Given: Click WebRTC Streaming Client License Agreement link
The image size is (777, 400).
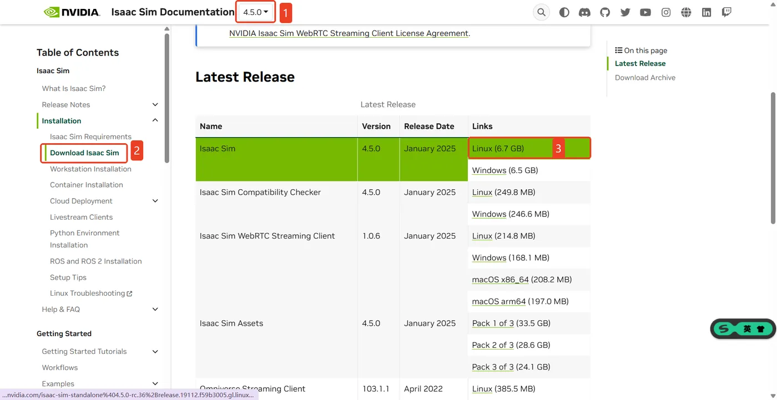Looking at the screenshot, I should click(x=349, y=33).
